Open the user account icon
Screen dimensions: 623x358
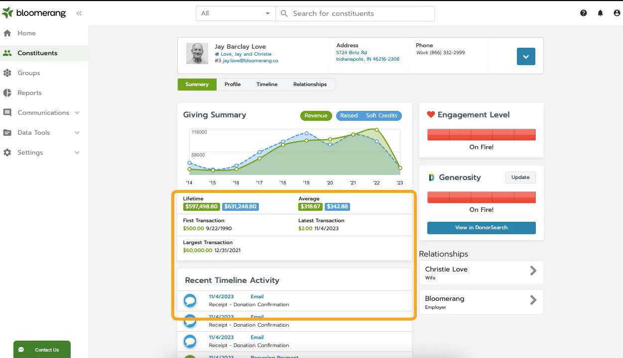tap(617, 13)
